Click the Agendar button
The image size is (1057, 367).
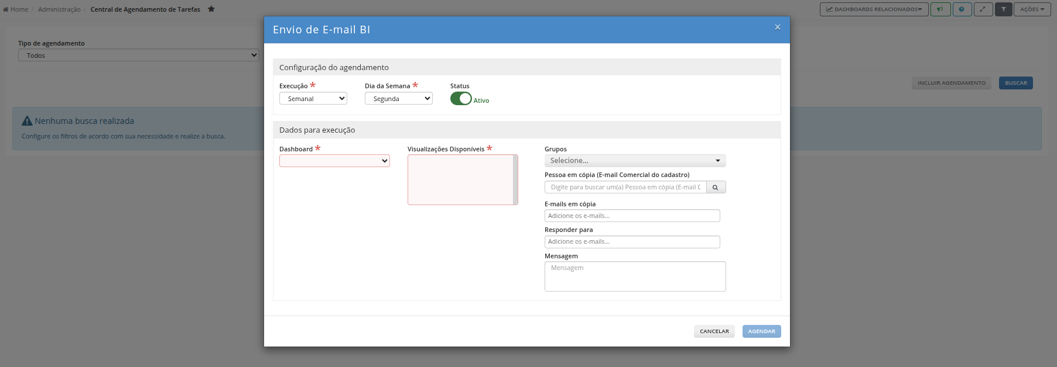(761, 331)
